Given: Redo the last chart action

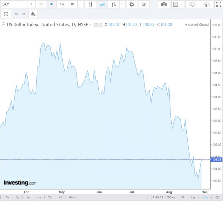Looking at the screenshot, I should tap(24, 14).
